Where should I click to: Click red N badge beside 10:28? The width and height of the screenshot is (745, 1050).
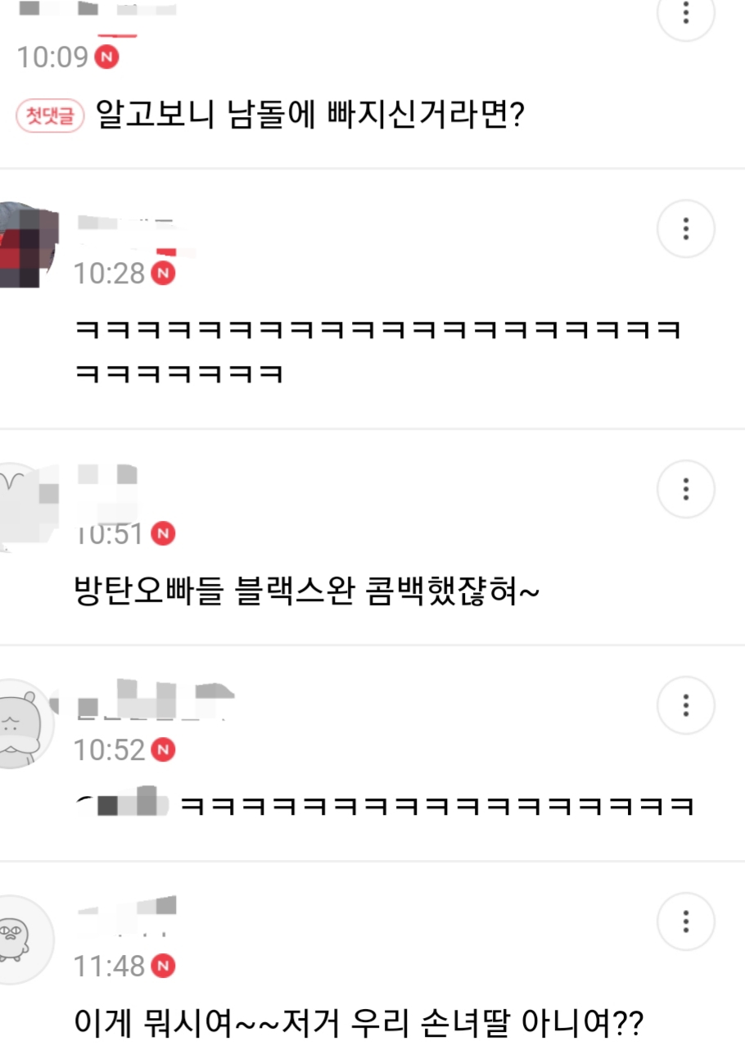[x=164, y=273]
